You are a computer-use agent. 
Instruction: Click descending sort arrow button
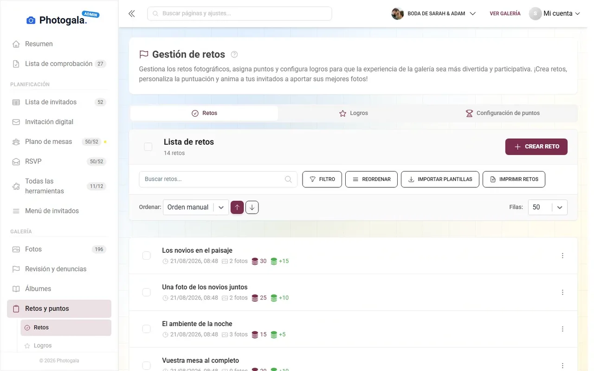pyautogui.click(x=252, y=207)
